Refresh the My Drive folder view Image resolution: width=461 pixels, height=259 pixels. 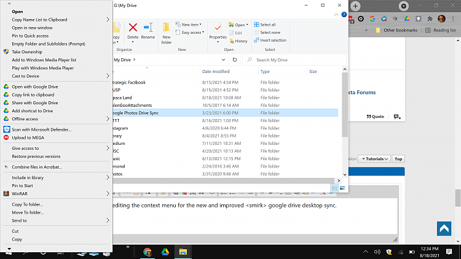point(235,60)
